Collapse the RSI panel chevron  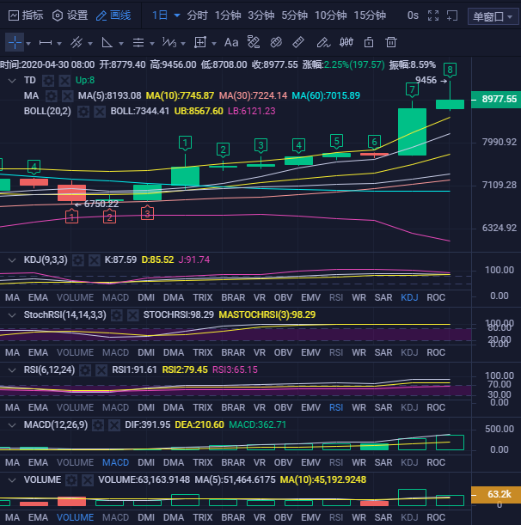[x=12, y=370]
